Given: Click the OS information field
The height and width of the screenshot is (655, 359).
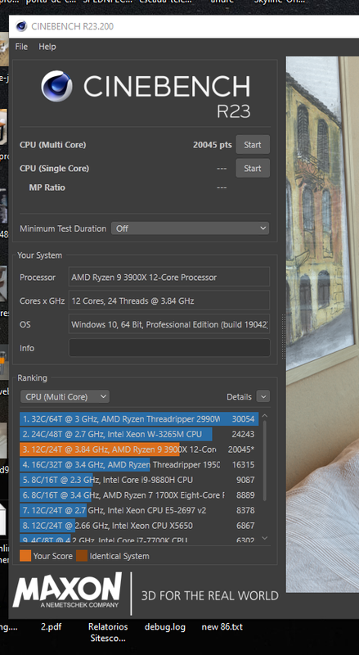Looking at the screenshot, I should pyautogui.click(x=169, y=324).
